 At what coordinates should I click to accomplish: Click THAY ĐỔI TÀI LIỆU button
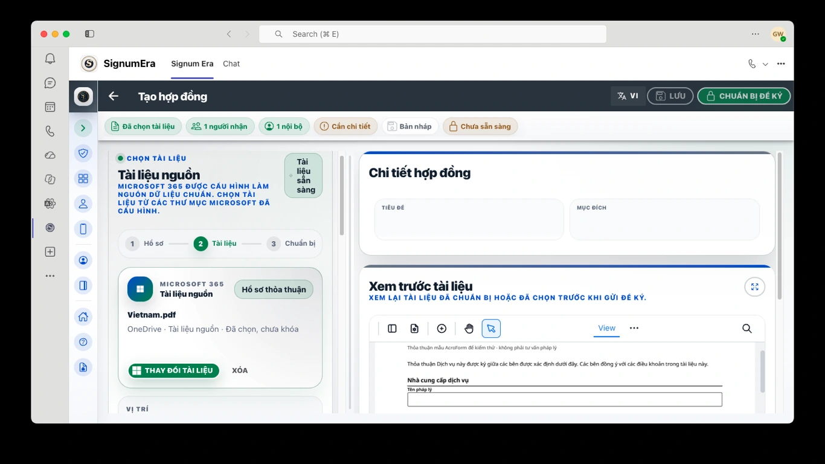click(174, 370)
